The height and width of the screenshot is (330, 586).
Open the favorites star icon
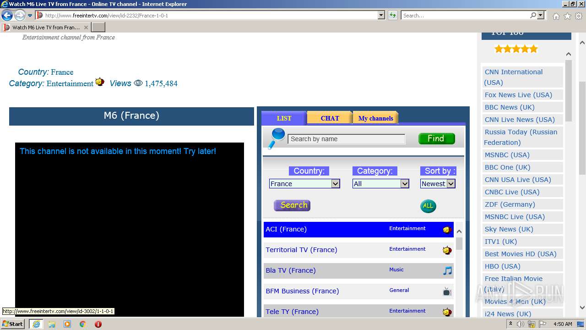pyautogui.click(x=567, y=16)
